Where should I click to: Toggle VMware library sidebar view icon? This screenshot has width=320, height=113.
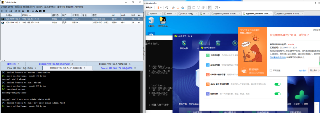point(189,7)
